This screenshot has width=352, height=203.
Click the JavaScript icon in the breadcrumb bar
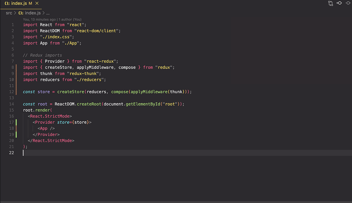(x=20, y=13)
